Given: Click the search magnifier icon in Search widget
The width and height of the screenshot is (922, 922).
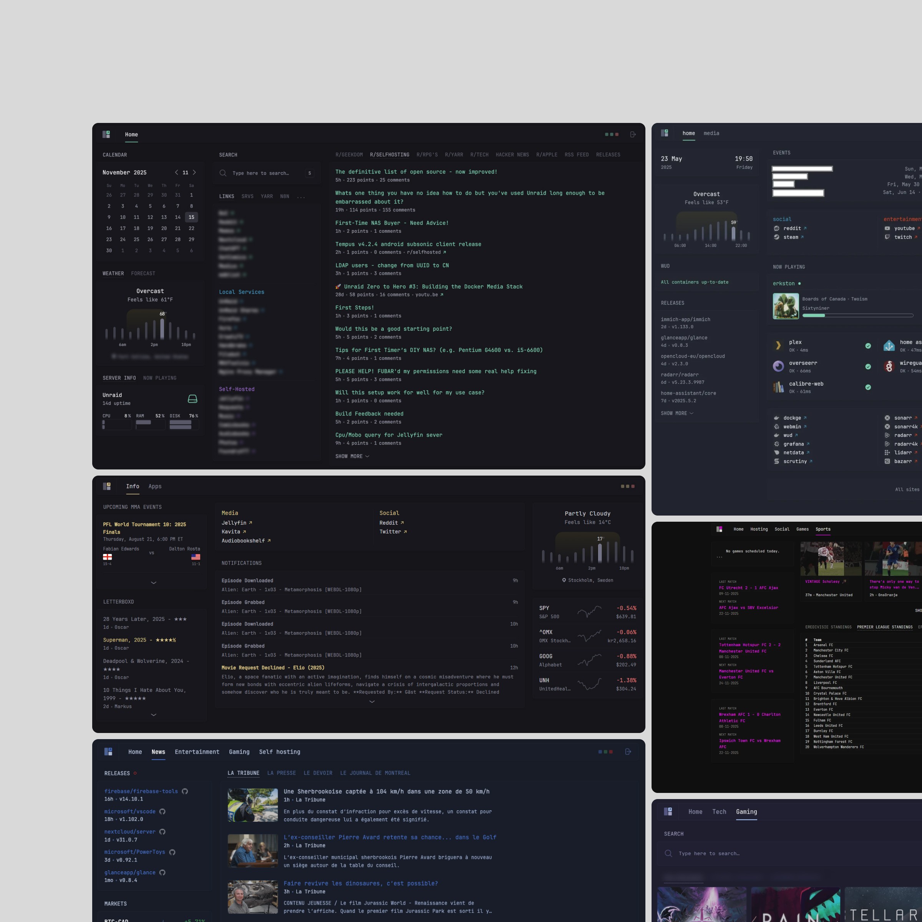Looking at the screenshot, I should click(x=223, y=173).
